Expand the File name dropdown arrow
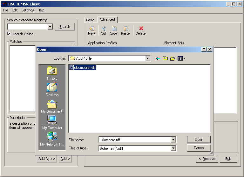The width and height of the screenshot is (244, 177). click(x=173, y=140)
